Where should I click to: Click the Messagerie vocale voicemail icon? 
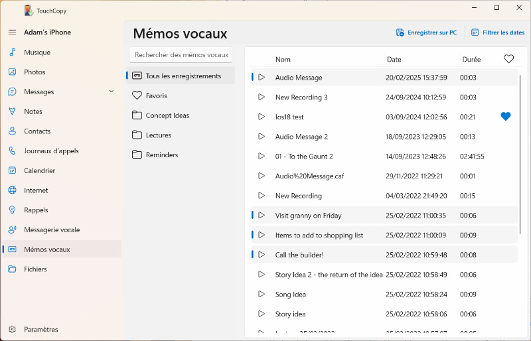pyautogui.click(x=12, y=230)
